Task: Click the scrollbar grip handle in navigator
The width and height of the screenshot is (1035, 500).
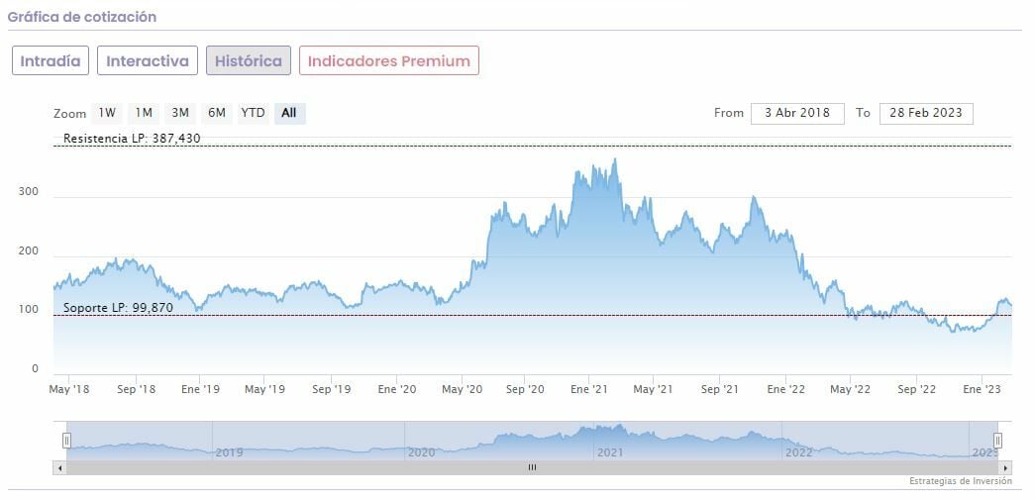Action: point(532,467)
